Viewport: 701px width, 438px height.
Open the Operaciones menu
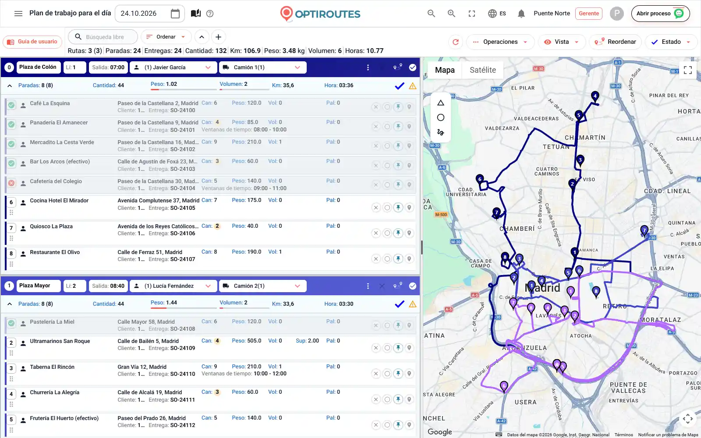coord(500,42)
